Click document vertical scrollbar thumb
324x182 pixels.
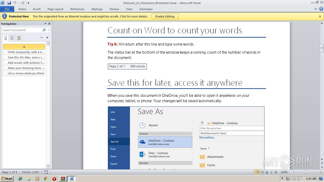322,48
